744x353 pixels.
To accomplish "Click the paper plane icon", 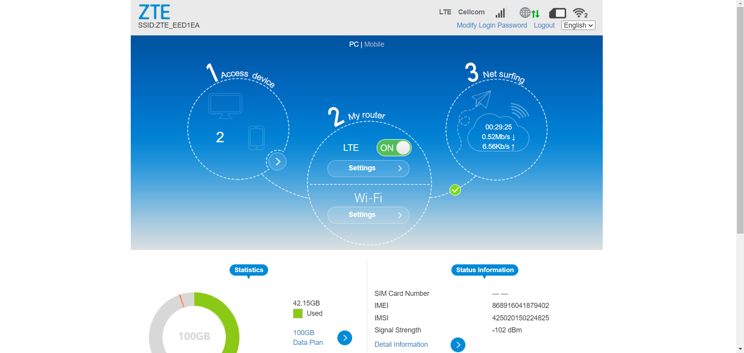I will click(481, 99).
